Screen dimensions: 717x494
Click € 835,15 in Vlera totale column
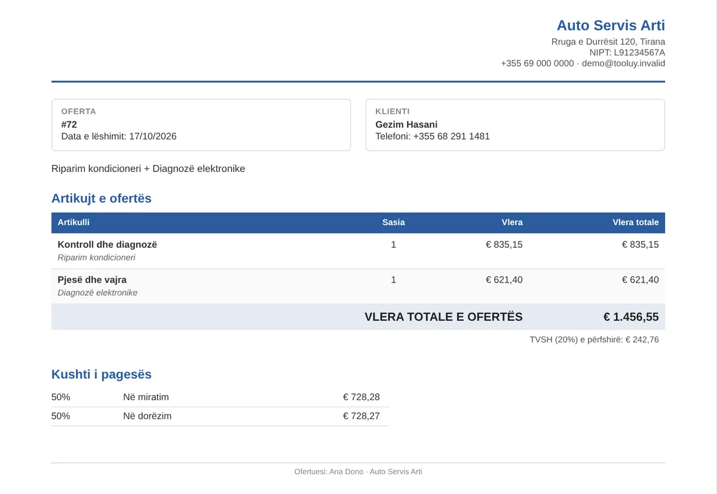tap(641, 244)
